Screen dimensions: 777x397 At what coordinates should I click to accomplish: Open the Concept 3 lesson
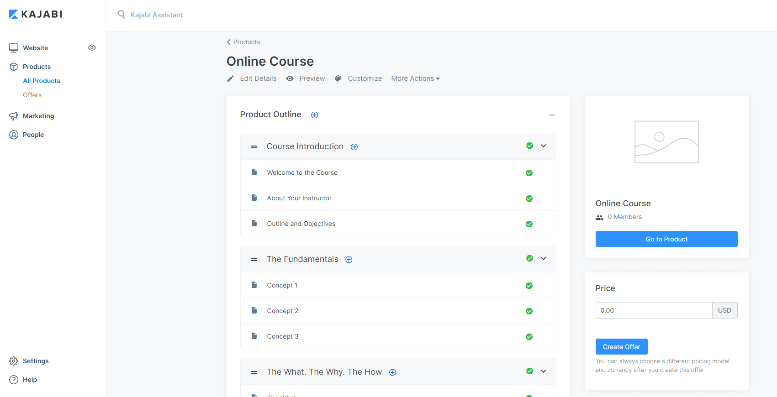[x=283, y=336]
